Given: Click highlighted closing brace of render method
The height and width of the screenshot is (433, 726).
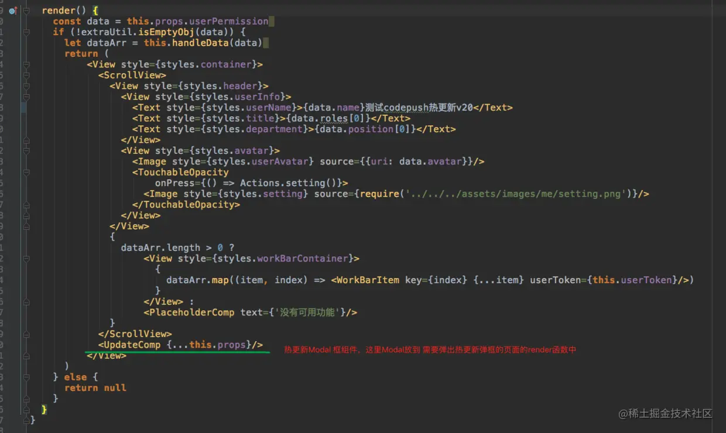Looking at the screenshot, I should click(x=44, y=409).
